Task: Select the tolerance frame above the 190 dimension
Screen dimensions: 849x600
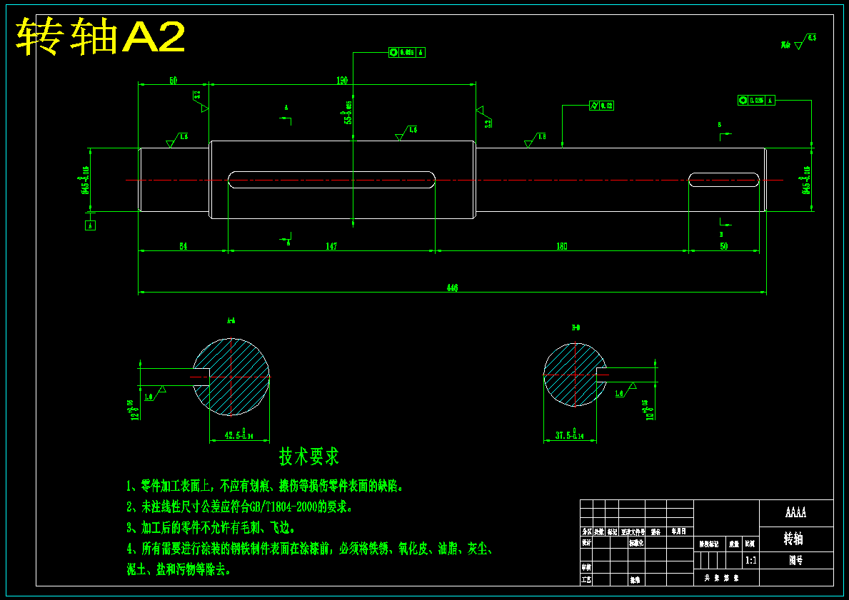Action: [x=406, y=53]
